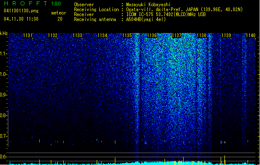Select the filename 0411301130.png
The image size is (260, 165).
coord(21,11)
